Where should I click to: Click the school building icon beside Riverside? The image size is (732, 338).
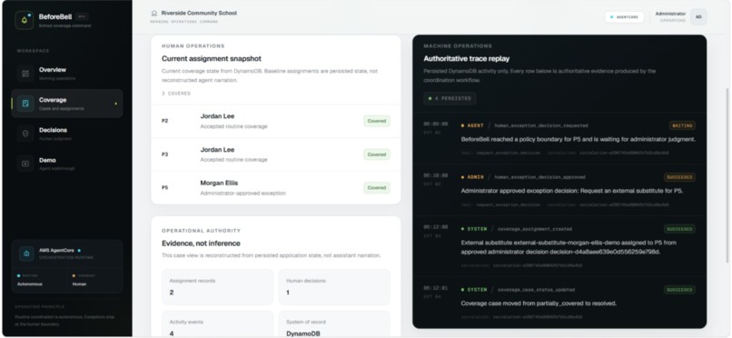point(154,13)
